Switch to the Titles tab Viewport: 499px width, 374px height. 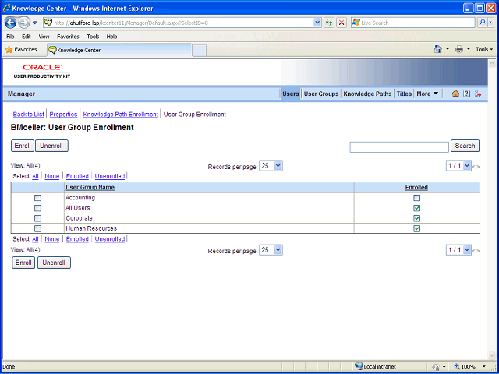404,93
